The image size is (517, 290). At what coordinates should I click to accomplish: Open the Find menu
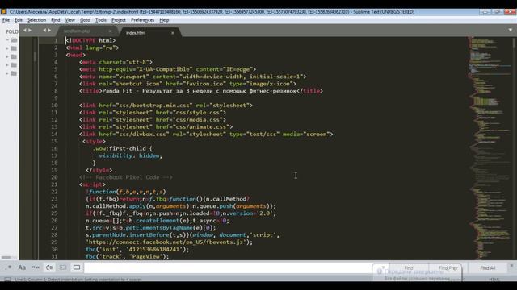click(x=56, y=20)
